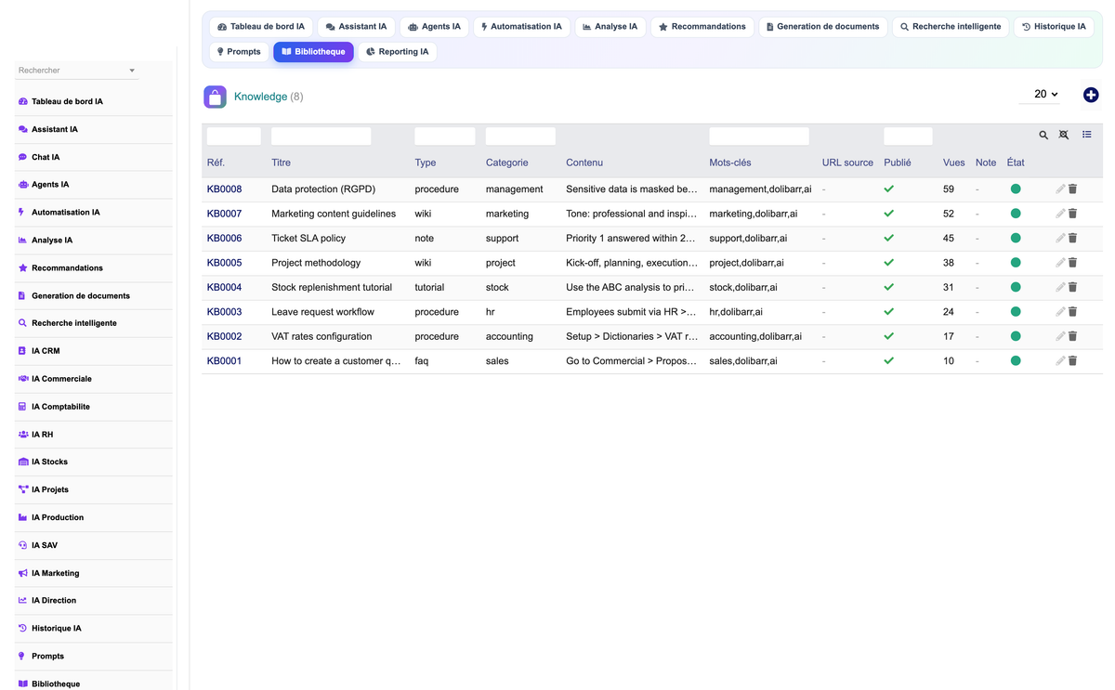Click the purple Knowledge bag icon
This screenshot has width=1115, height=690.
215,97
